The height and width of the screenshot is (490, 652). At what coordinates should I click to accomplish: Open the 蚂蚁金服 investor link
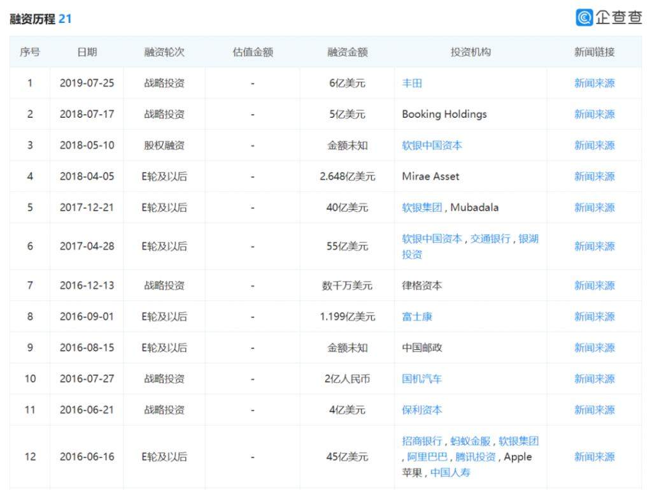pyautogui.click(x=471, y=441)
